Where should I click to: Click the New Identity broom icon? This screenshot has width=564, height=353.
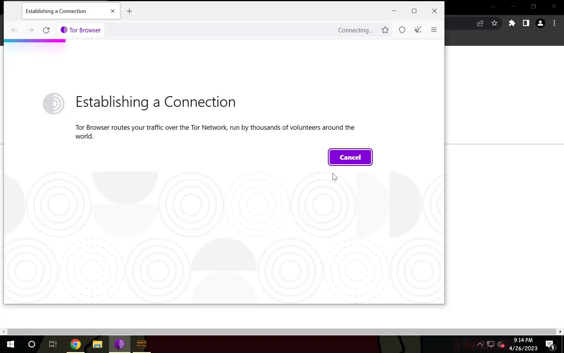(418, 30)
